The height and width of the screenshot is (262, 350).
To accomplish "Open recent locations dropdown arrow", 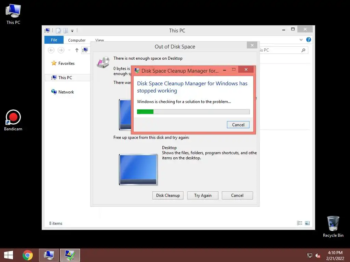I will pyautogui.click(x=69, y=50).
